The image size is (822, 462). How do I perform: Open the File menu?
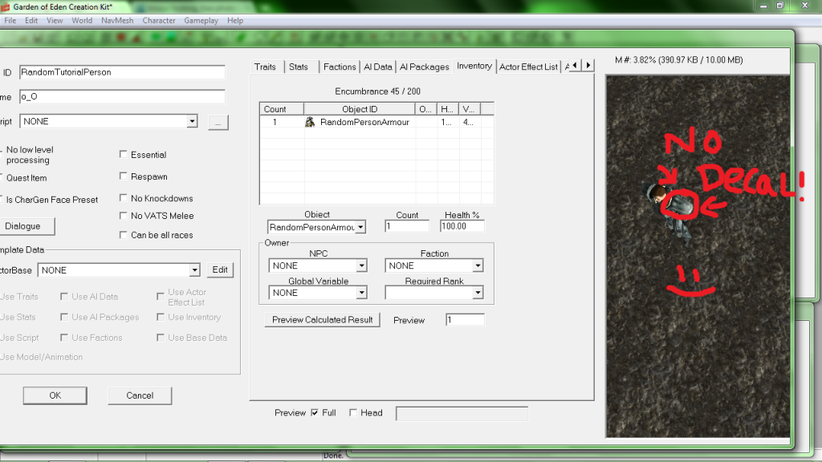(10, 20)
